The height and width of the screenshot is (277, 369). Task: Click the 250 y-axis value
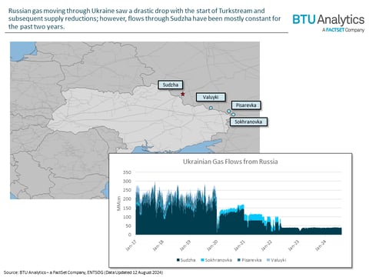[127, 190]
